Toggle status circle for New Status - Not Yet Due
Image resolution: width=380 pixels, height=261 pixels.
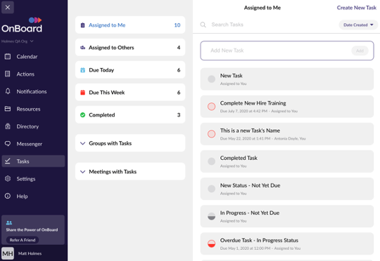[x=211, y=189]
